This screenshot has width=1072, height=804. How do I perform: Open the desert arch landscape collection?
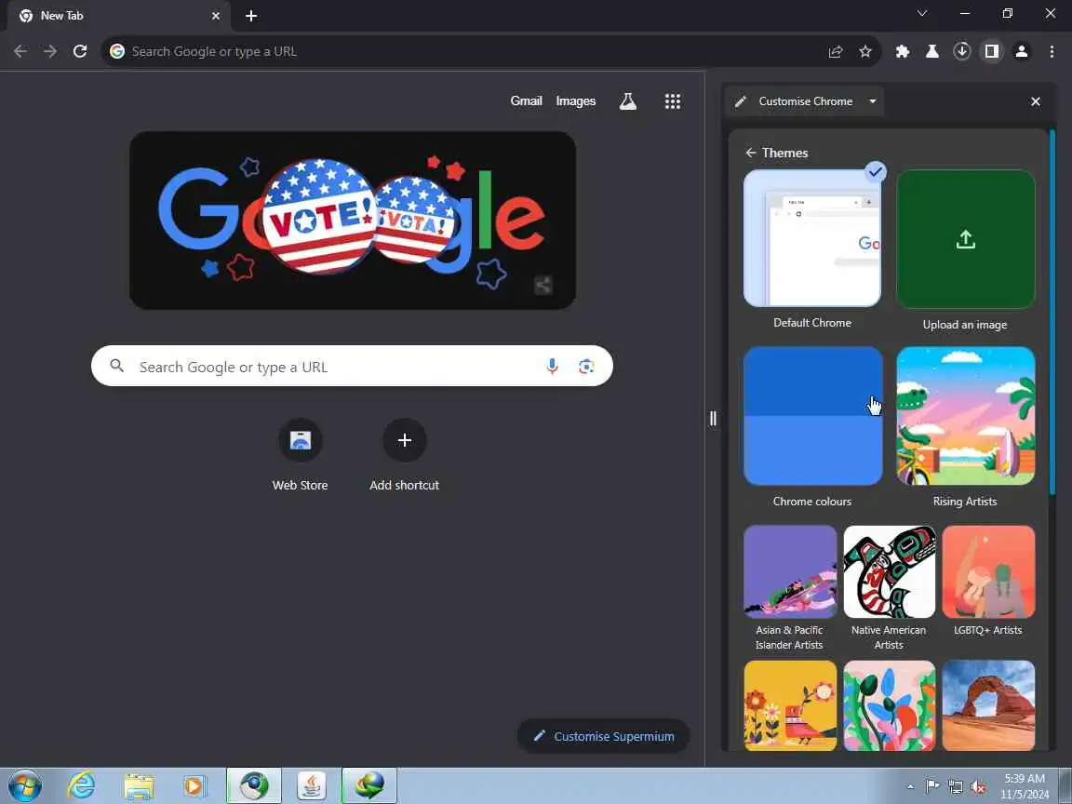[x=988, y=705]
